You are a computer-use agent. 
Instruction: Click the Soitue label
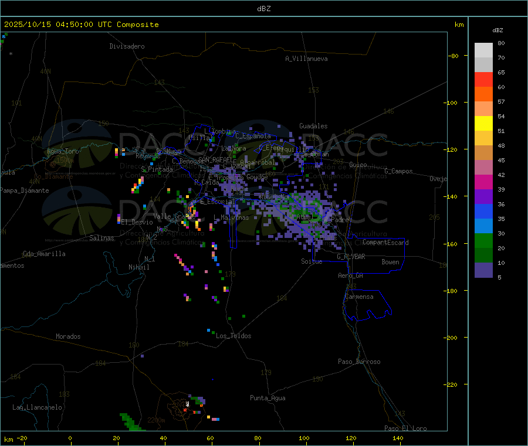pos(312,261)
